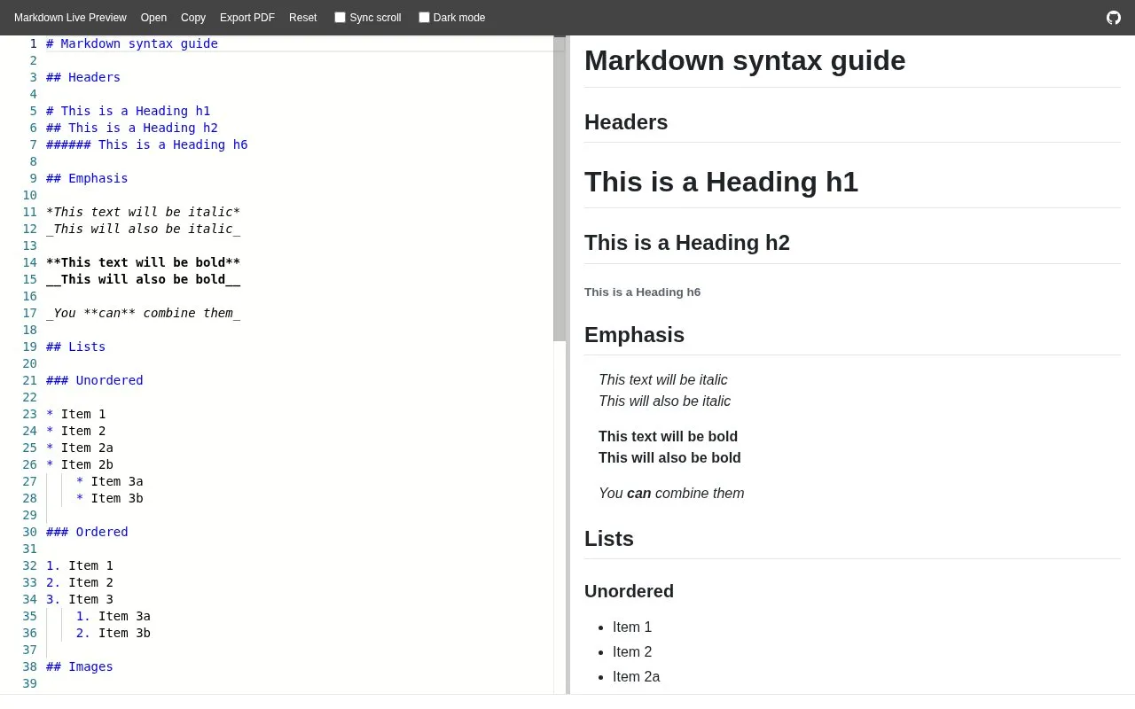Click preview heading 'Lists'

[x=609, y=539]
